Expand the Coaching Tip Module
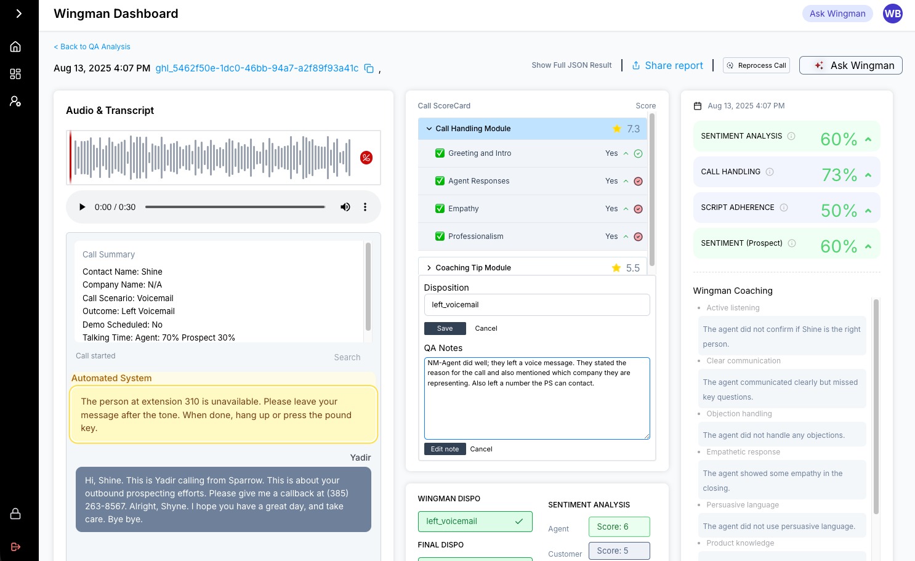The height and width of the screenshot is (561, 915). pyautogui.click(x=429, y=268)
